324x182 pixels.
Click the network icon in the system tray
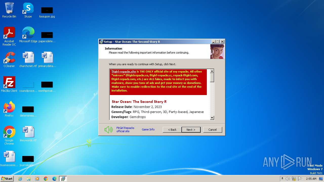tap(294, 179)
